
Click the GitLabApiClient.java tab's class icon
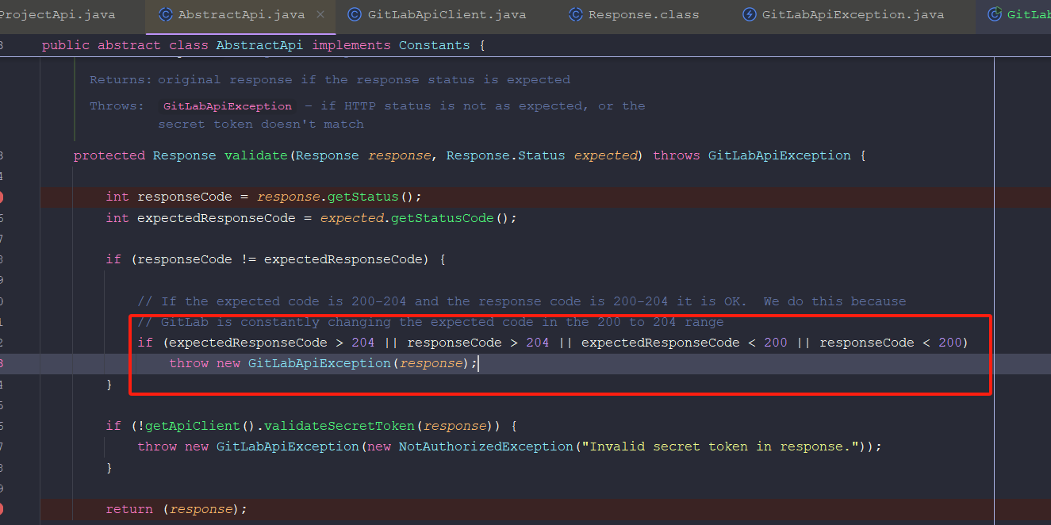point(355,14)
